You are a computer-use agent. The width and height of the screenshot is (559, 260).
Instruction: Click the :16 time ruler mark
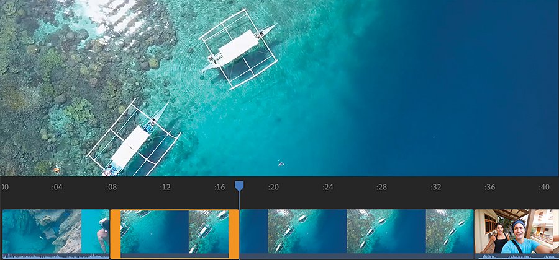point(220,187)
